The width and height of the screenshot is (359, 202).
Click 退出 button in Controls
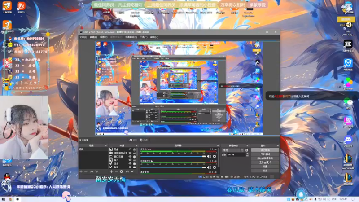coord(265,171)
